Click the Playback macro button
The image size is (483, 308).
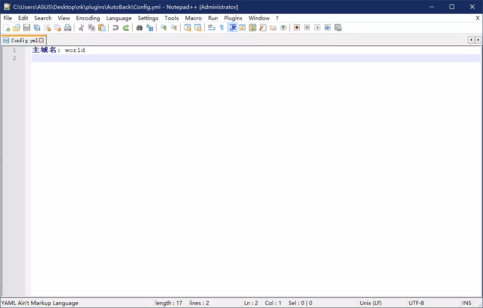317,28
